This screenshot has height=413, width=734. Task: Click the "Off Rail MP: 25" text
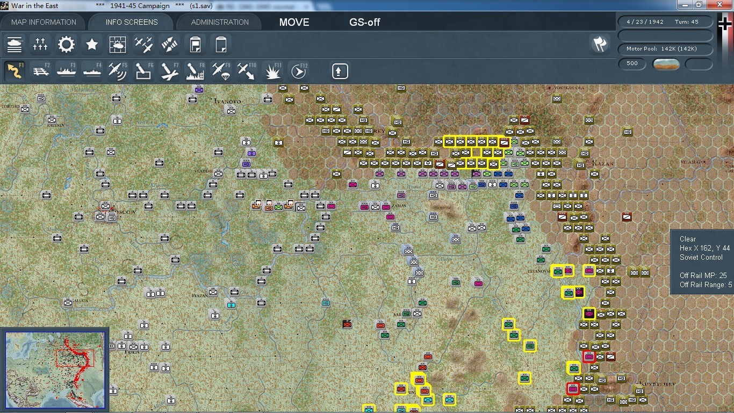[703, 275]
